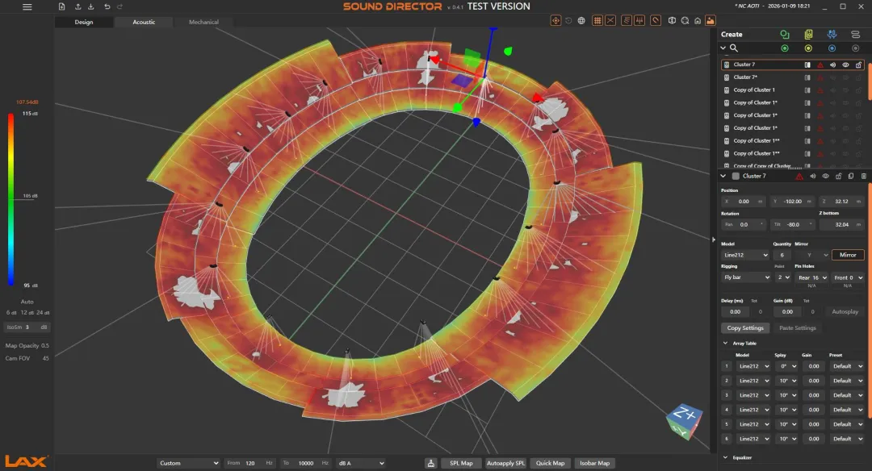Image resolution: width=872 pixels, height=471 pixels.
Task: Toggle the grid display icon
Action: [x=597, y=20]
